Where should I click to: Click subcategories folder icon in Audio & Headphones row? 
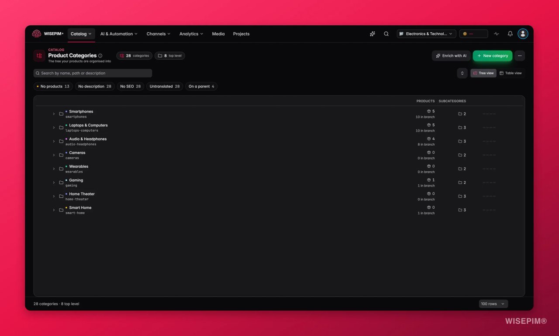coord(460,141)
